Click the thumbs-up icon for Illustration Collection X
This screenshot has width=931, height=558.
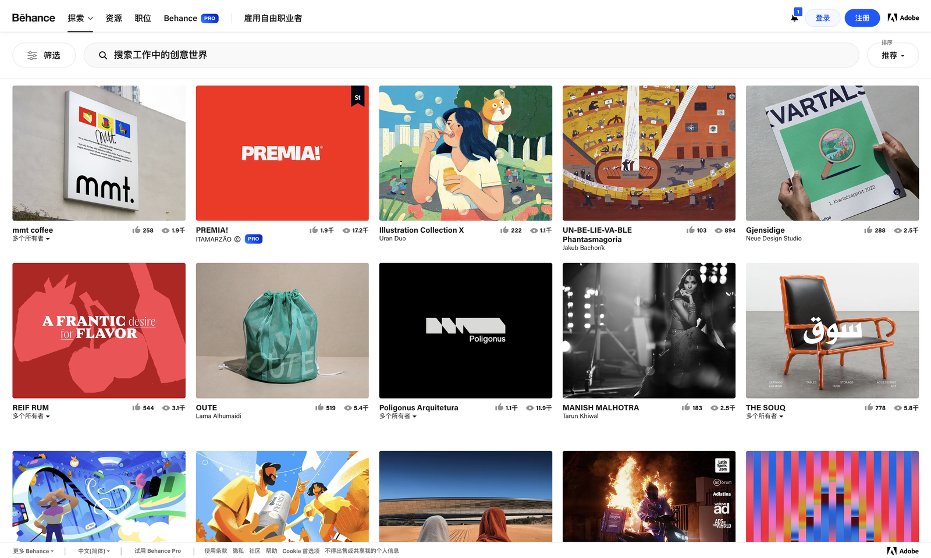pos(504,230)
